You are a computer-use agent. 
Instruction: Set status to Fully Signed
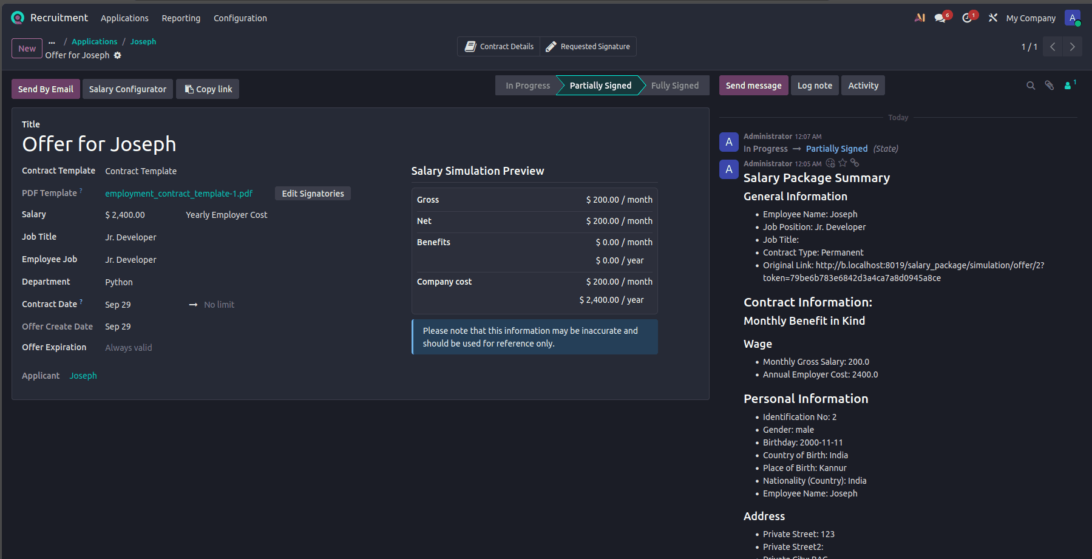(x=674, y=86)
